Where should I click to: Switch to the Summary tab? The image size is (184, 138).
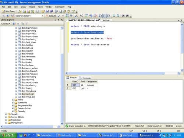pos(106,20)
